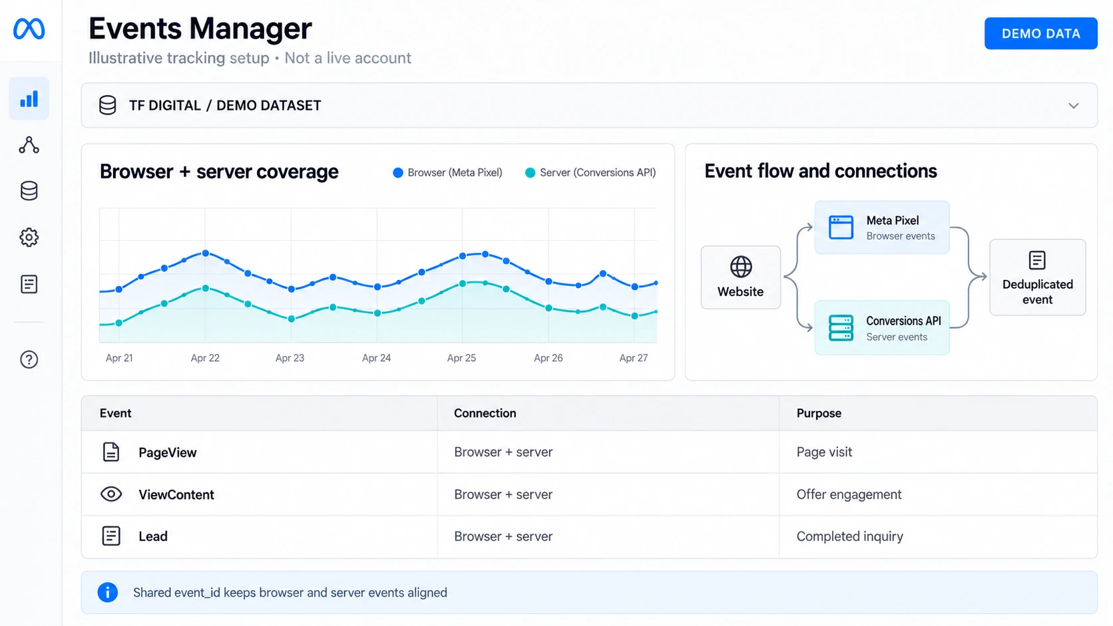Open the bar chart overview sidebar icon
This screenshot has height=626, width=1113.
tap(29, 99)
